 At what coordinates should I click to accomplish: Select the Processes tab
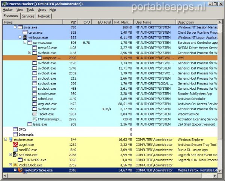click(x=11, y=16)
